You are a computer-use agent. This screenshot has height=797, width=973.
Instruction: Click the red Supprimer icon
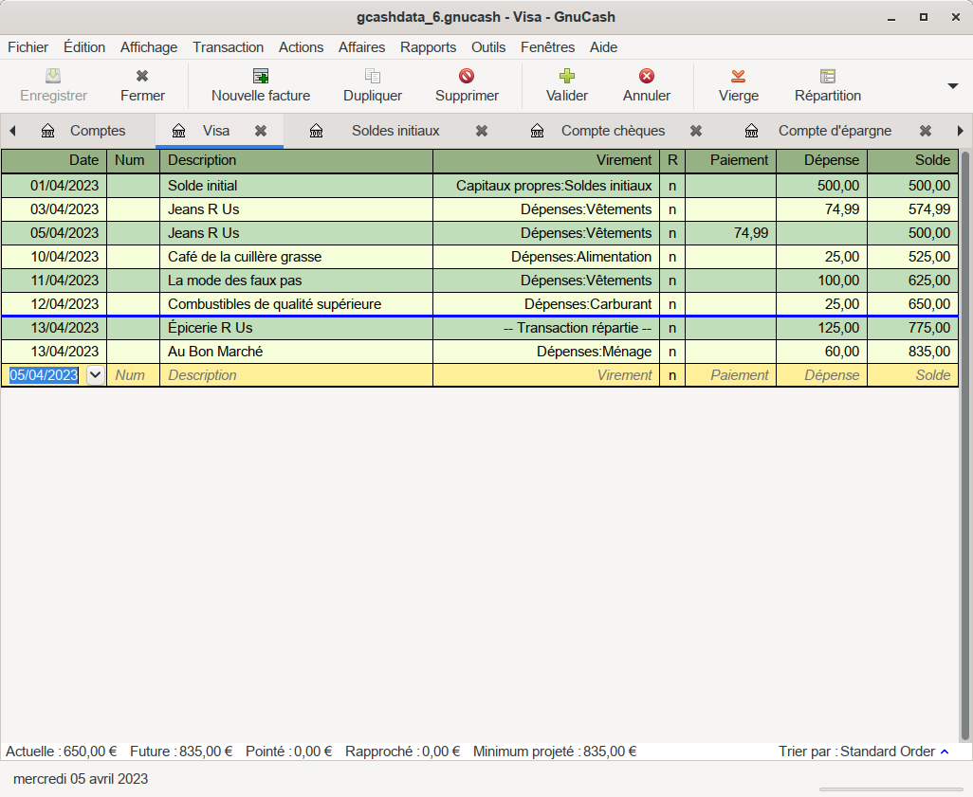point(467,76)
